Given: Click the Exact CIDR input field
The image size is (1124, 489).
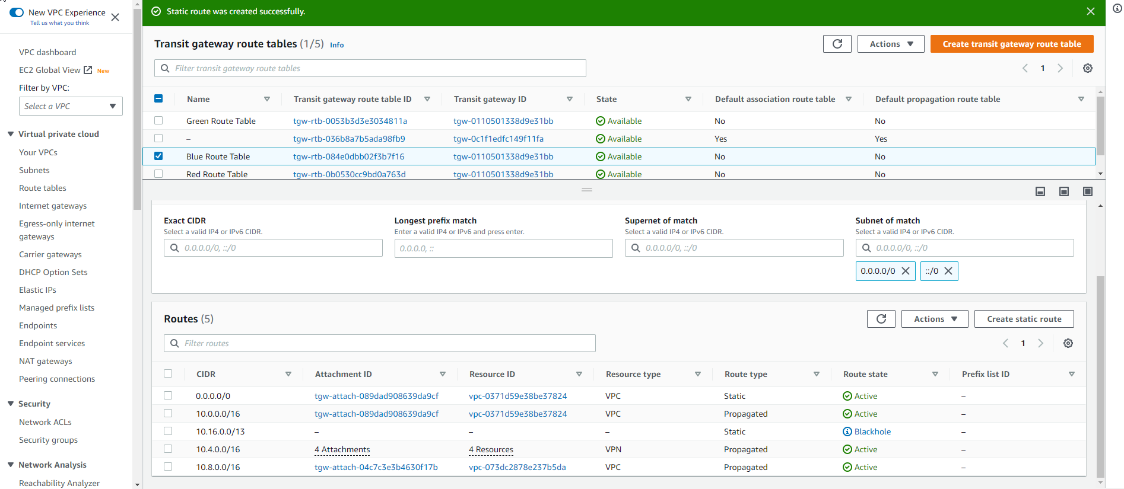Looking at the screenshot, I should click(x=273, y=248).
